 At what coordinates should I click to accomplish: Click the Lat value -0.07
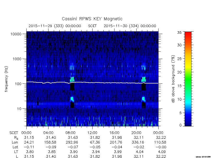point(72,147)
